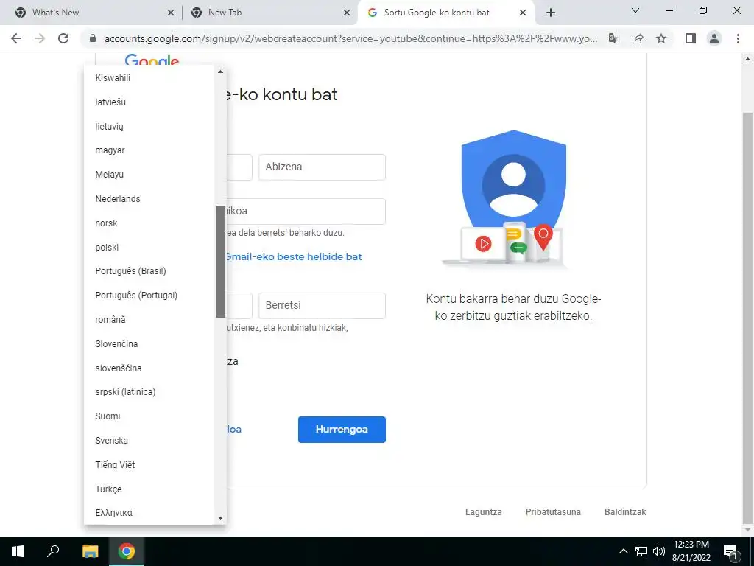Close the Sortu Google-ko kontu bat tab
The image size is (754, 566).
coord(523,13)
